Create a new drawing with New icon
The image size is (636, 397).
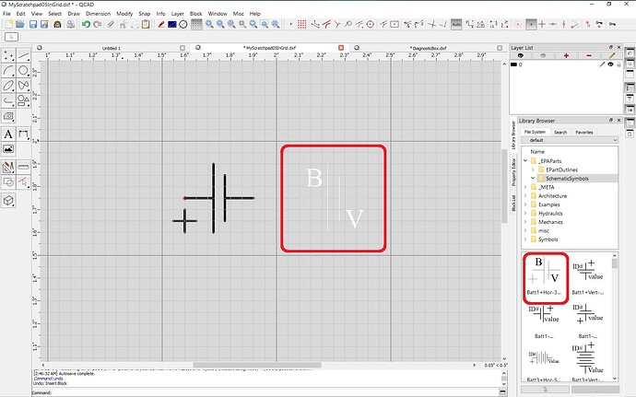click(x=8, y=24)
